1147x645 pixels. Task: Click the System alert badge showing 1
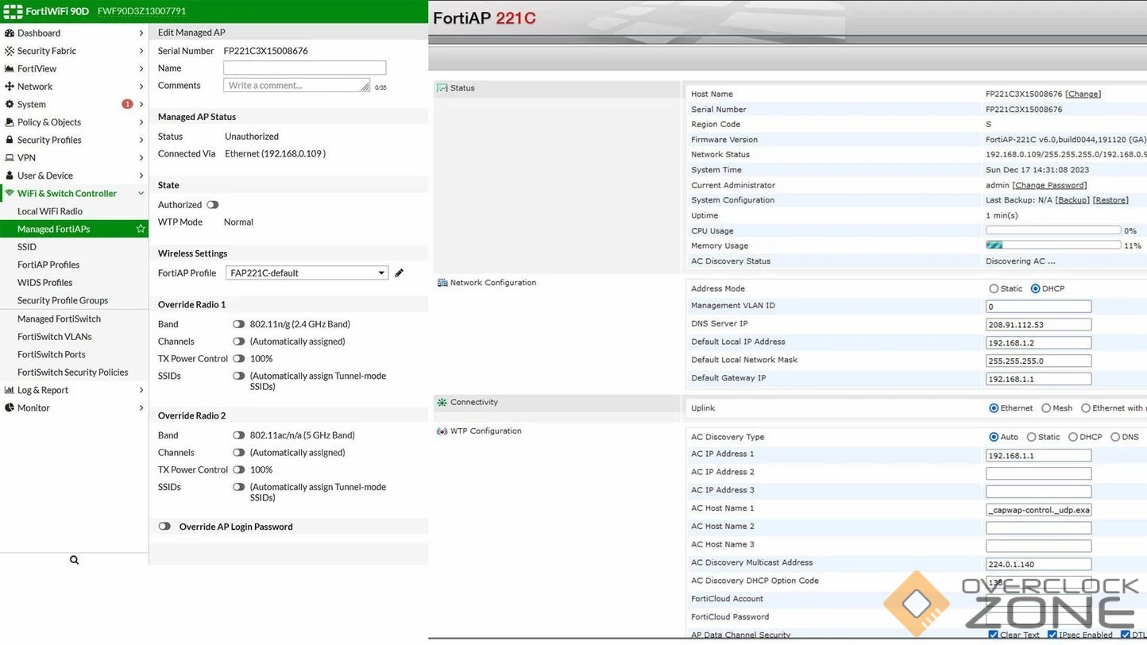(x=127, y=104)
